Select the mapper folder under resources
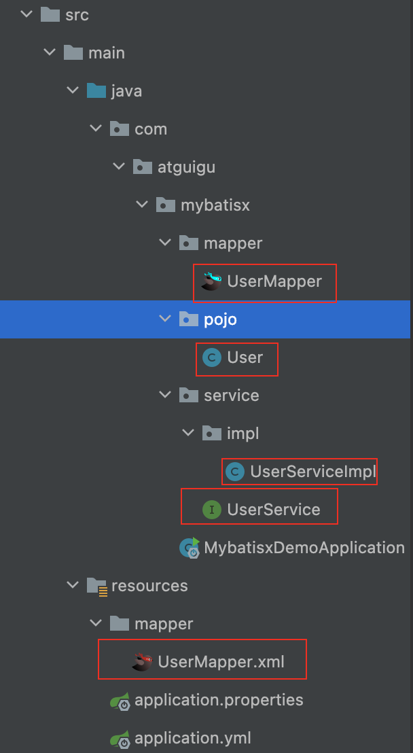The width and height of the screenshot is (413, 753). click(151, 625)
